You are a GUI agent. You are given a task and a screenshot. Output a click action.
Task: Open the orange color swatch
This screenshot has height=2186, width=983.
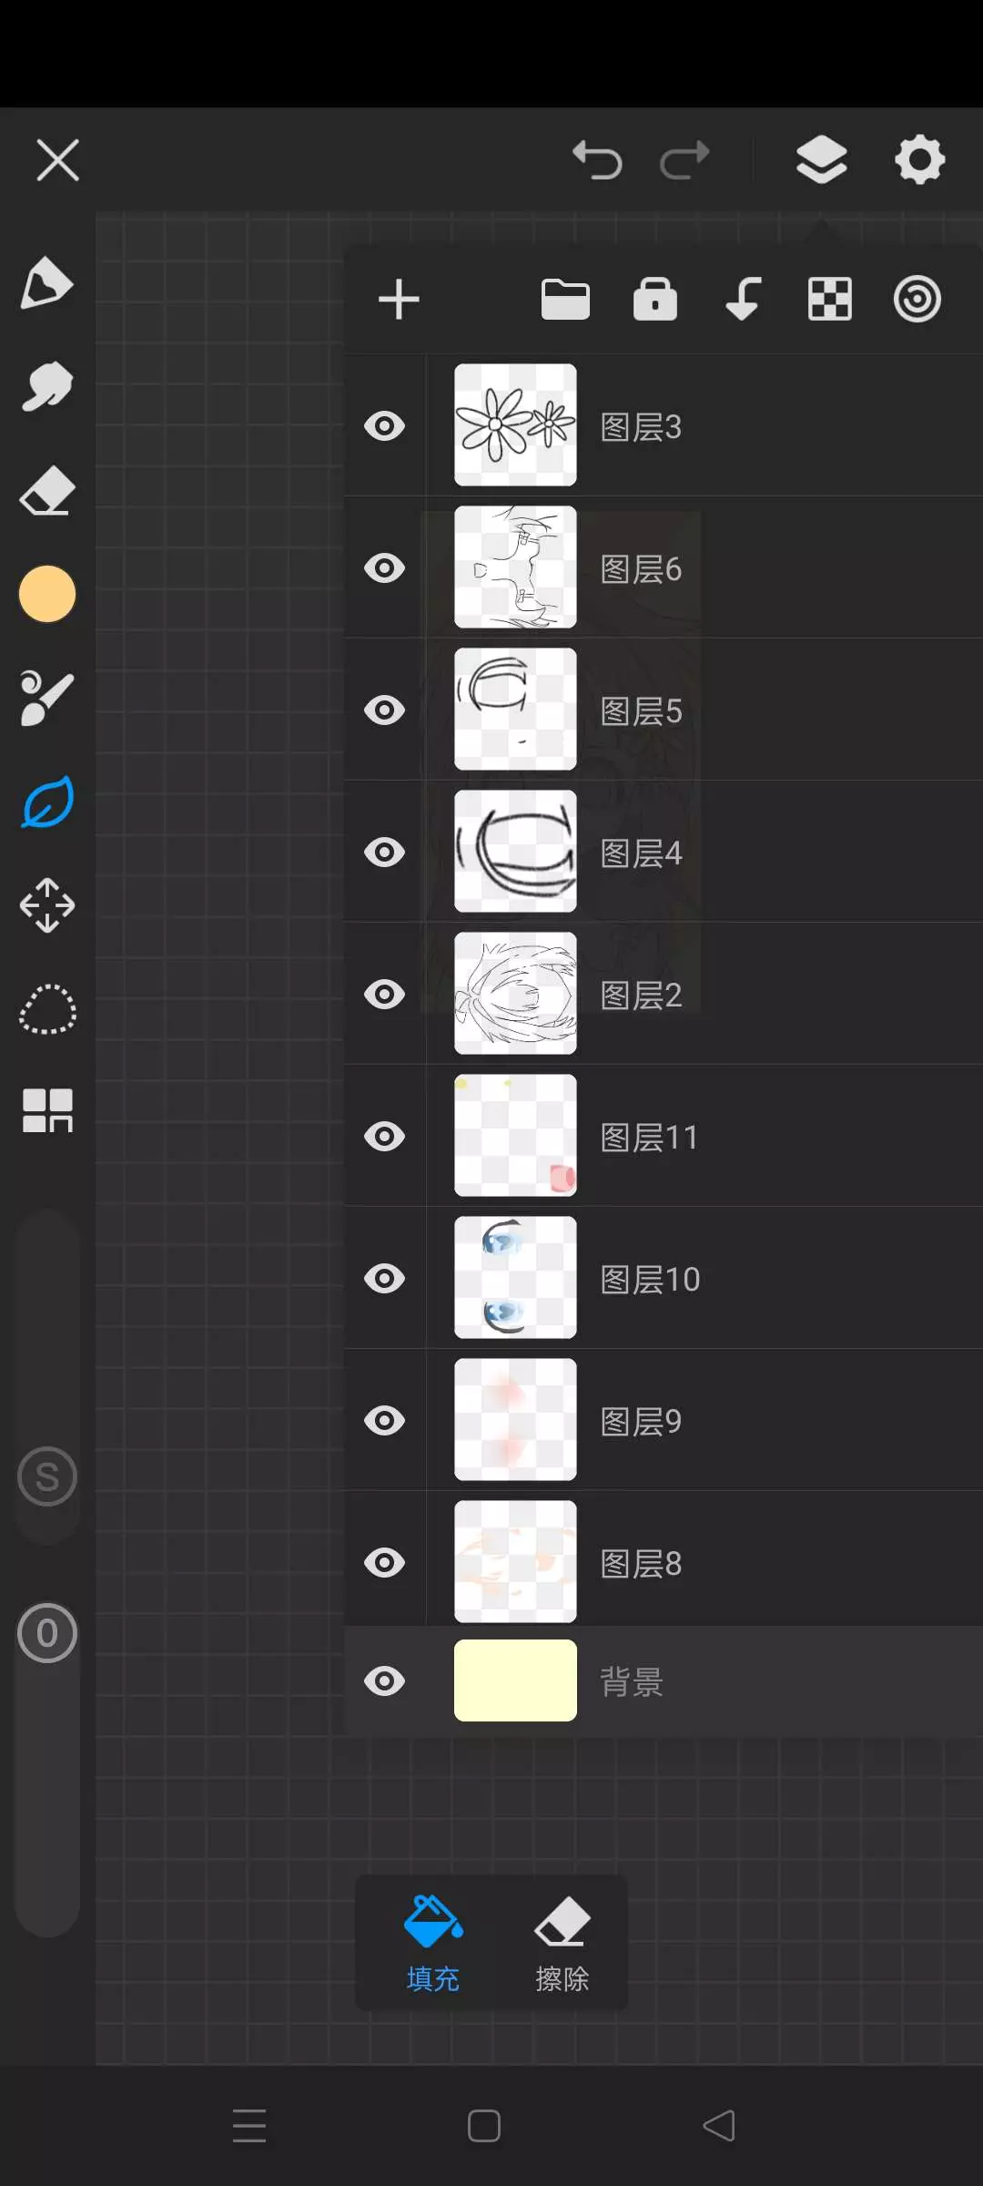[47, 595]
